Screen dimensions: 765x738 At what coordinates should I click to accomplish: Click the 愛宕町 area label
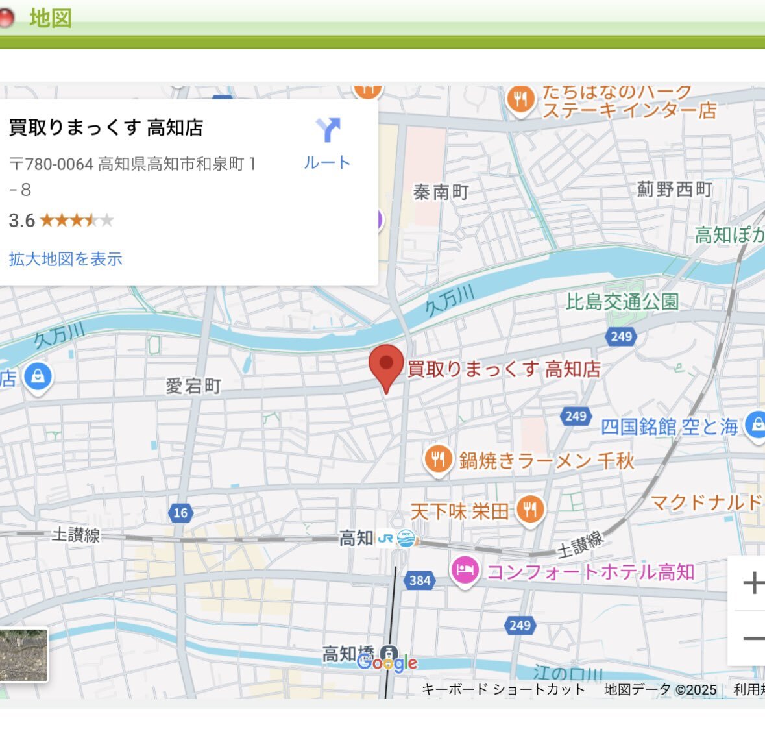(194, 386)
